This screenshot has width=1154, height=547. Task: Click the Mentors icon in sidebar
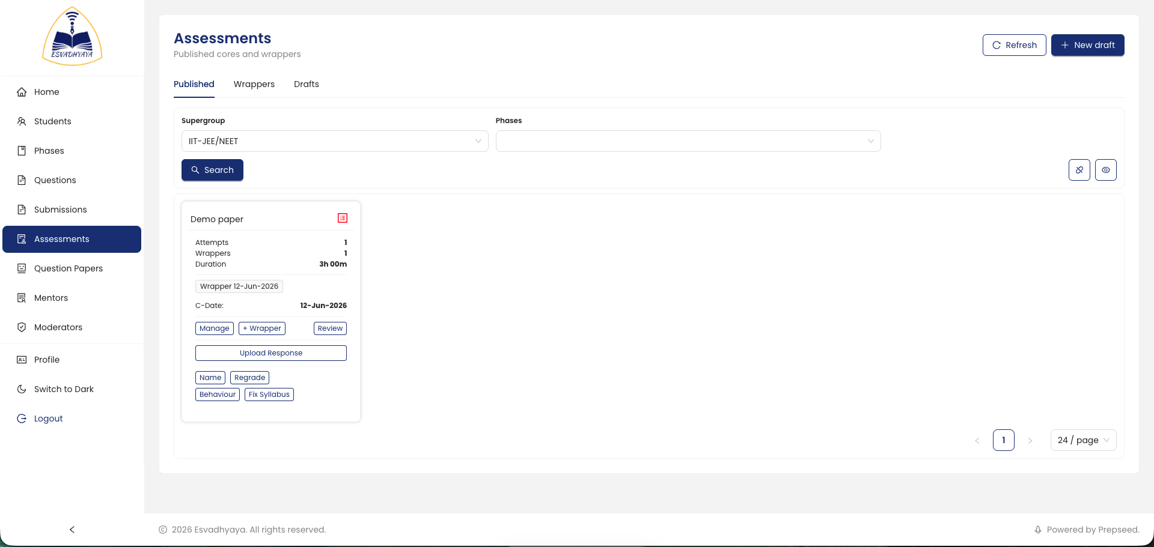click(22, 298)
